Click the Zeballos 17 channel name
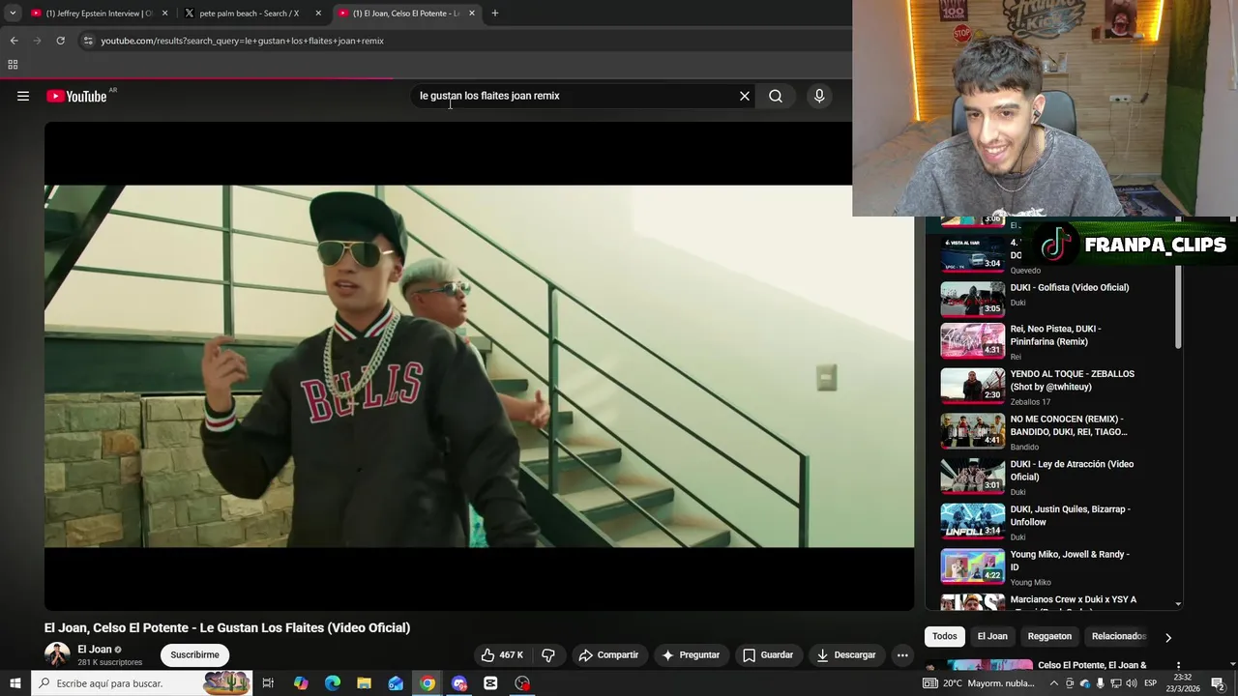 click(x=1030, y=402)
